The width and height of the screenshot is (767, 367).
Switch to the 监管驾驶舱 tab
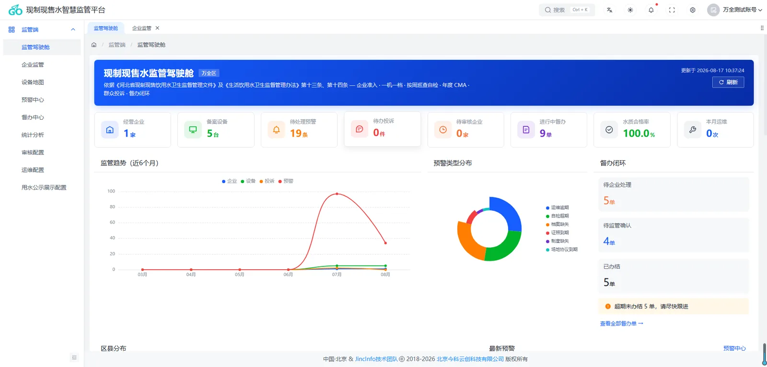[106, 28]
